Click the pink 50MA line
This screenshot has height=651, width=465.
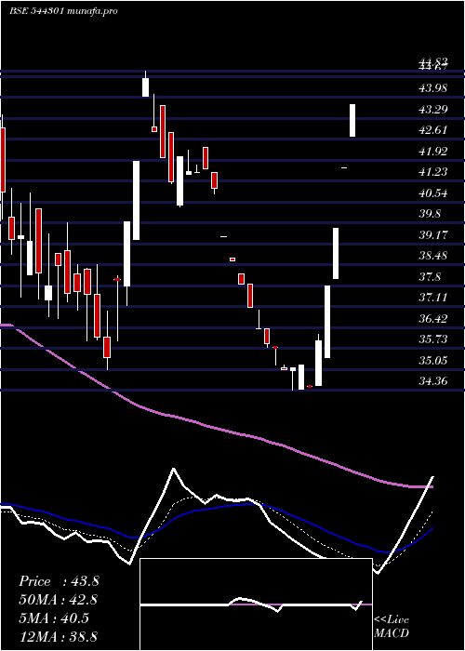(x=216, y=428)
